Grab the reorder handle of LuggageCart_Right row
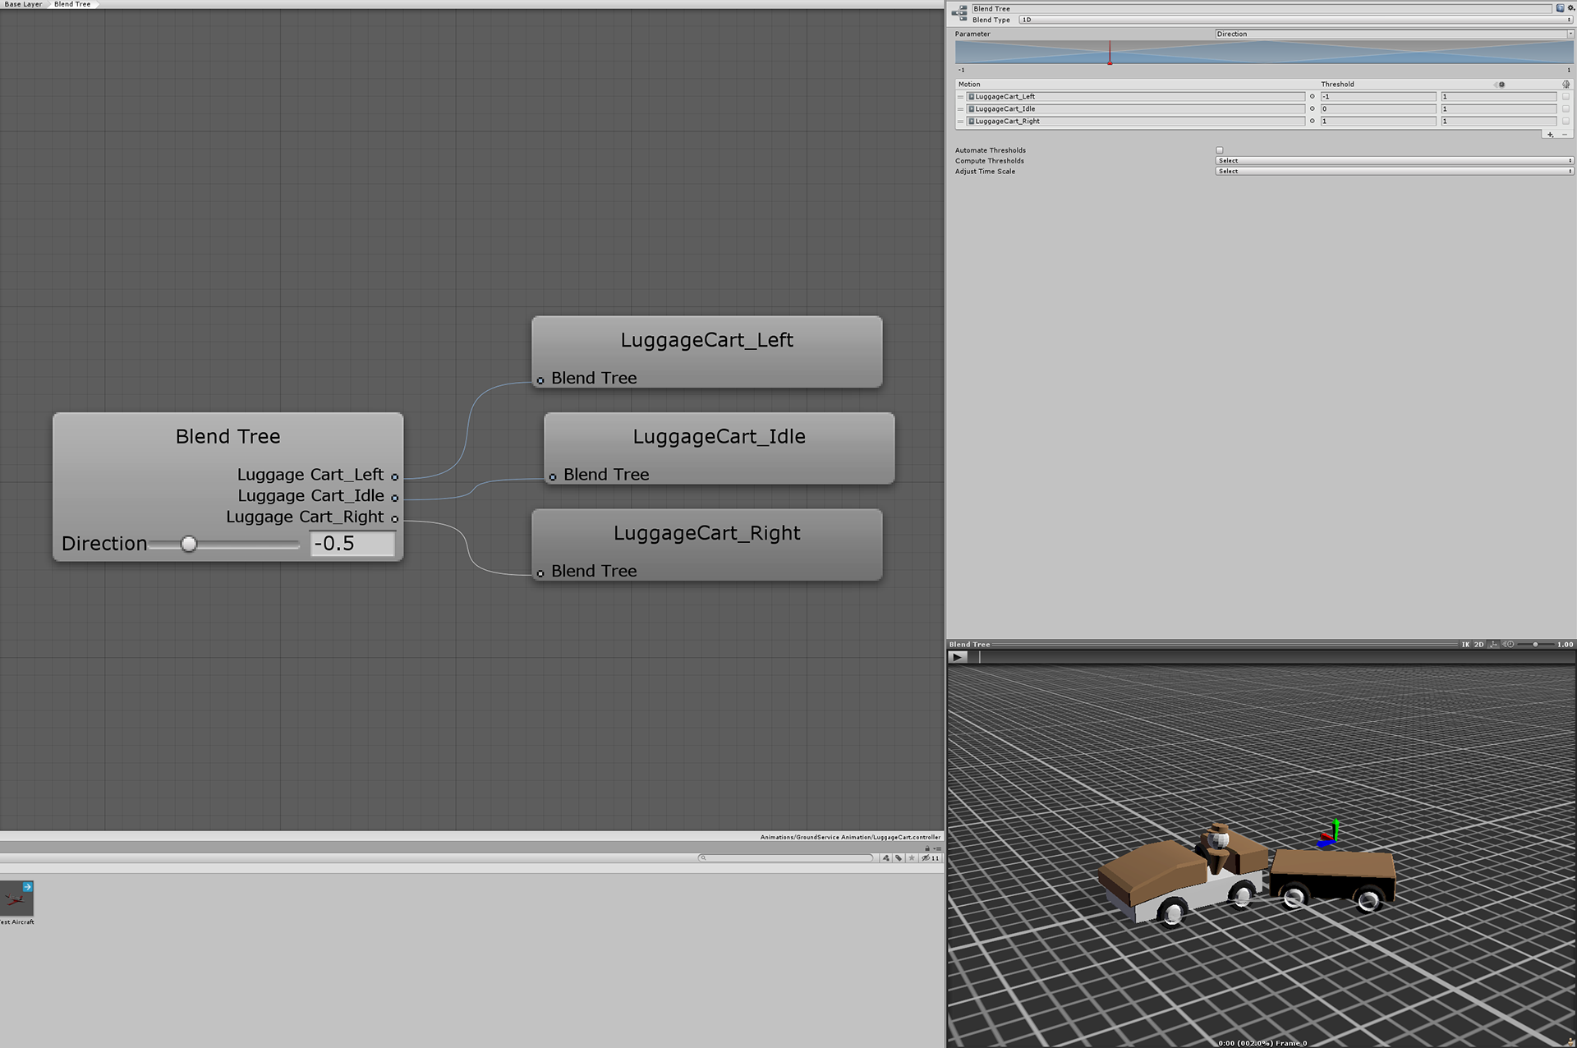This screenshot has height=1048, width=1577. [x=960, y=122]
